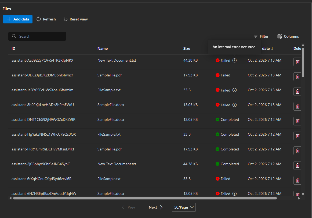Click Reset view
The image size is (312, 218).
[x=76, y=19]
